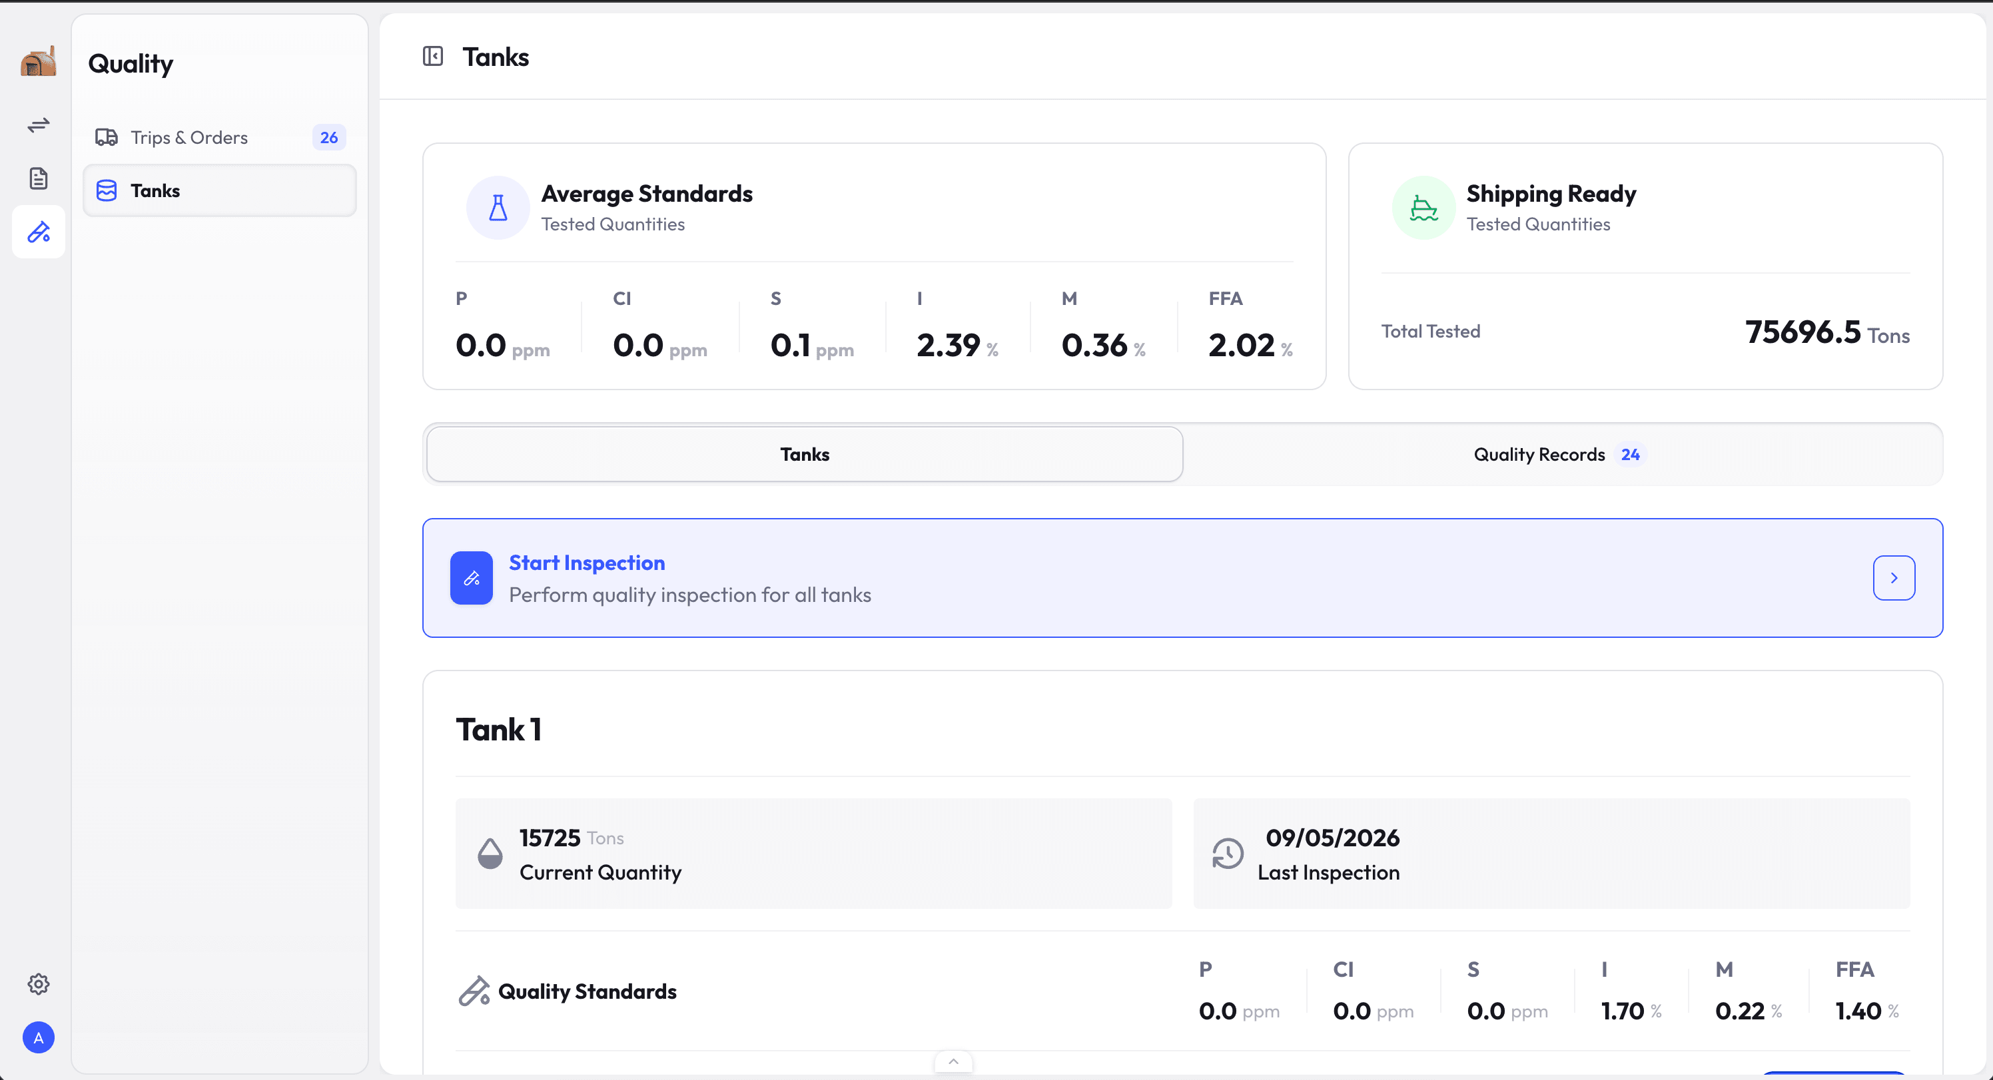Click the Shipping Ready ship icon

tap(1423, 207)
